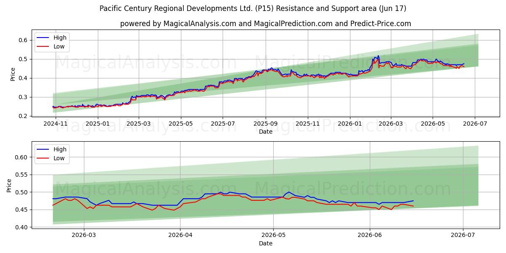Image resolution: width=506 pixels, height=253 pixels.
Task: Click the 2026-05 date label on top chart
Action: [x=433, y=124]
